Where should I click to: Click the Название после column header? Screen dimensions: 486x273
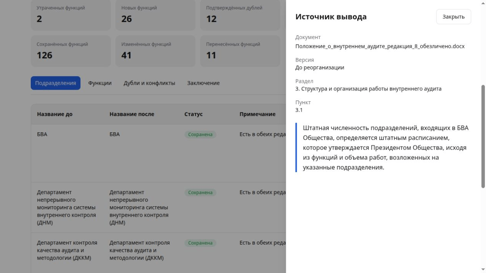[x=132, y=114]
